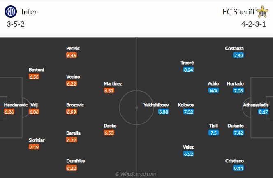Click Cristiano's 8.44 rating badge

(238, 168)
